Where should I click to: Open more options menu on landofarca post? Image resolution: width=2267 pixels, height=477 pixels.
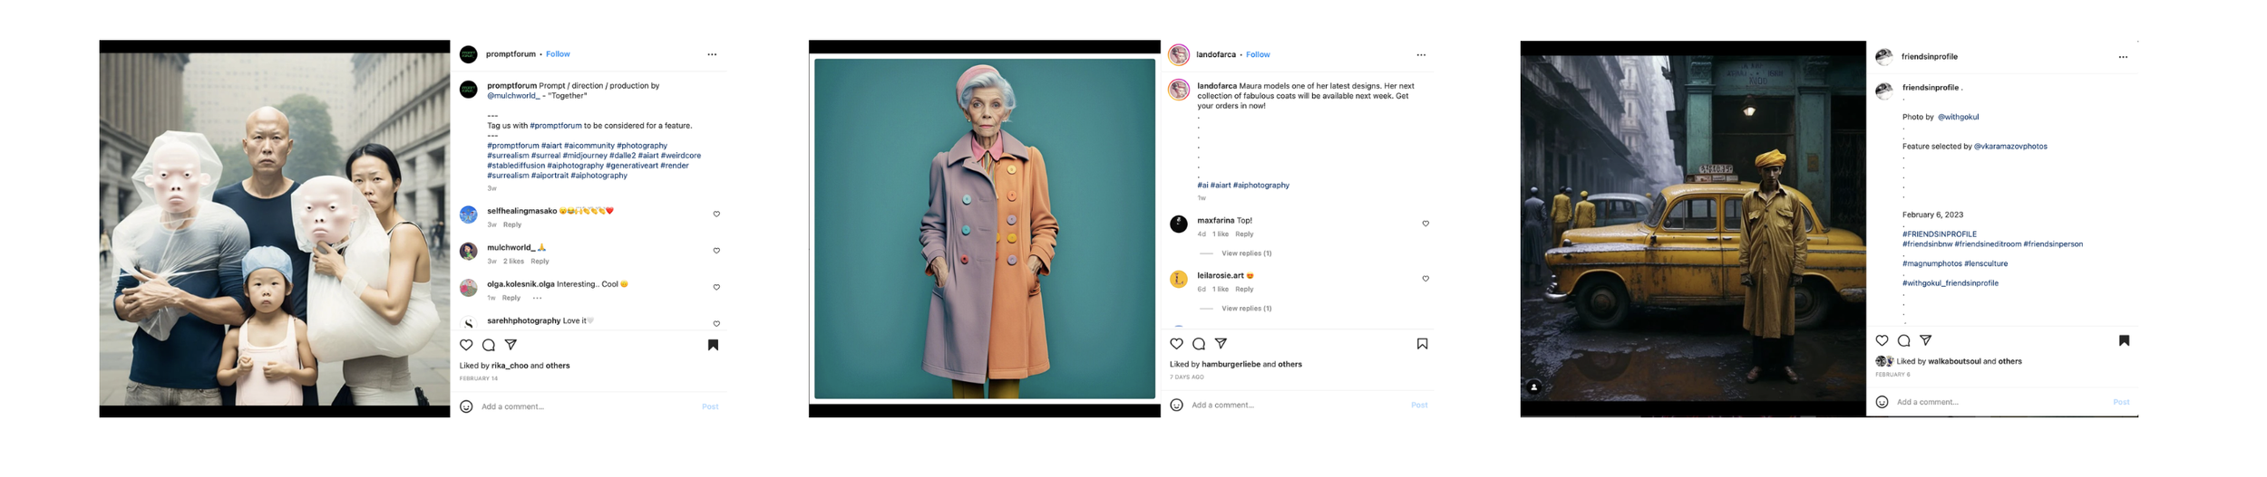point(1421,55)
